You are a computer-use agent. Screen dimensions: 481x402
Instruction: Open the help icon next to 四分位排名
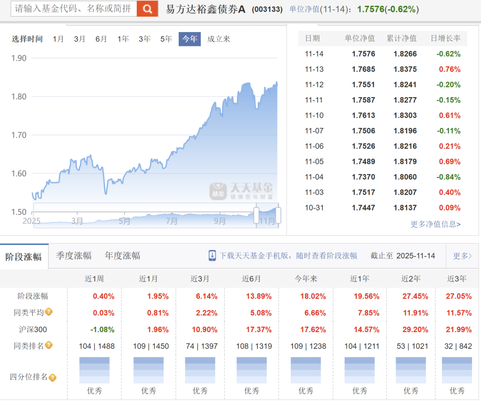[53, 377]
